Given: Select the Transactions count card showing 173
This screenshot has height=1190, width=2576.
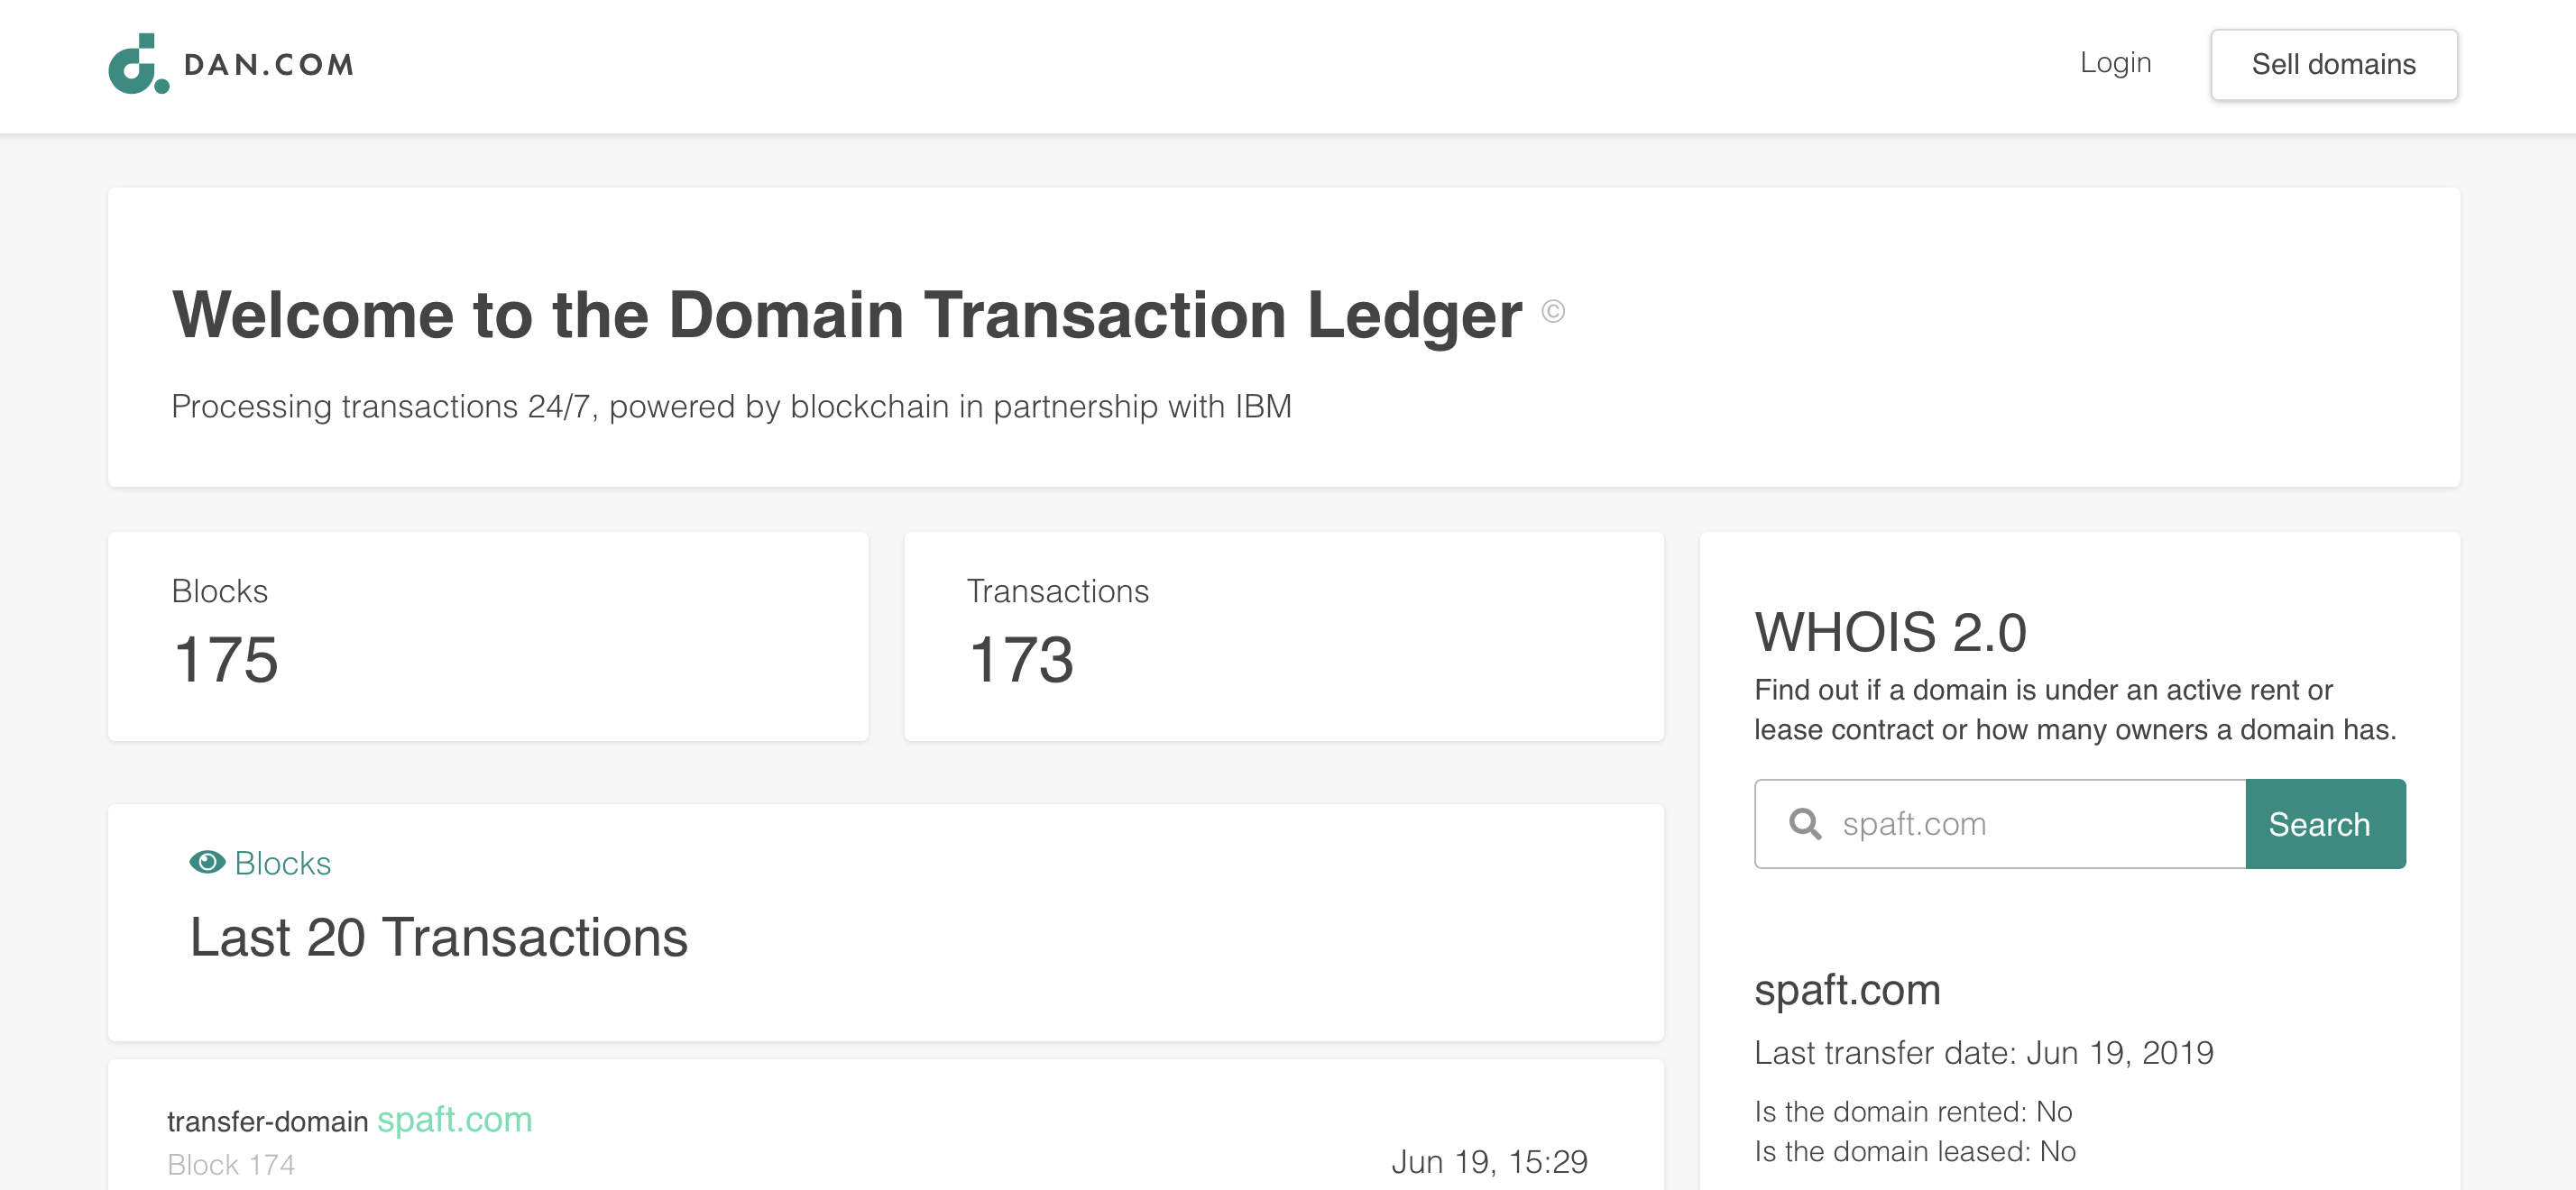Looking at the screenshot, I should 1284,636.
